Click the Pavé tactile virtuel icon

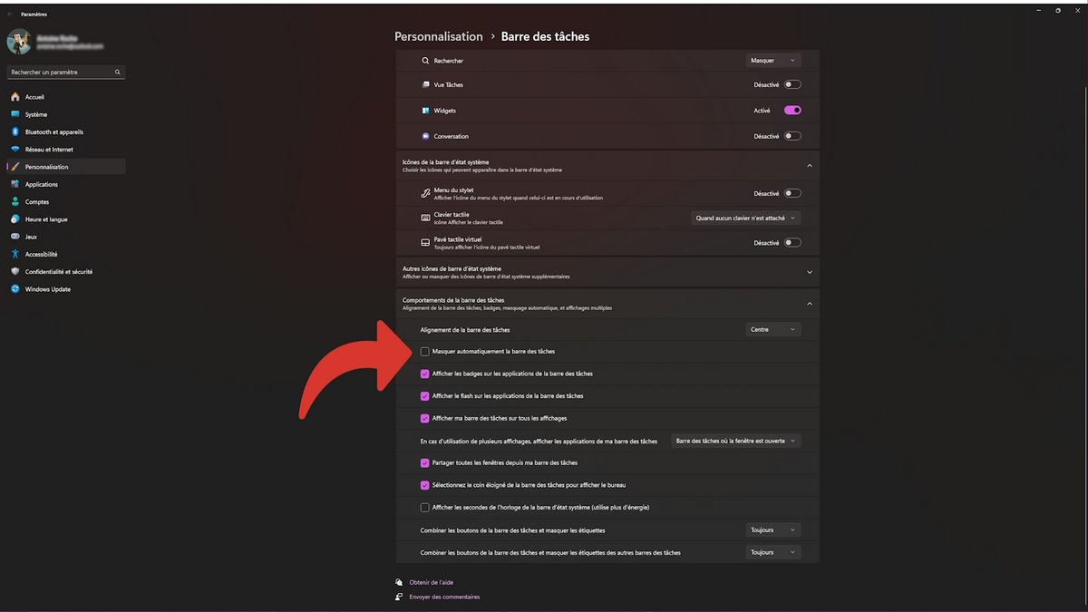point(425,242)
